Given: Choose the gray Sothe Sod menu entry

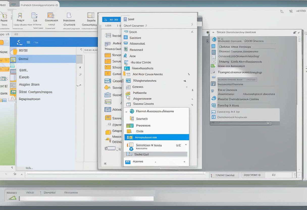Looking at the screenshot, I should 157,154.
